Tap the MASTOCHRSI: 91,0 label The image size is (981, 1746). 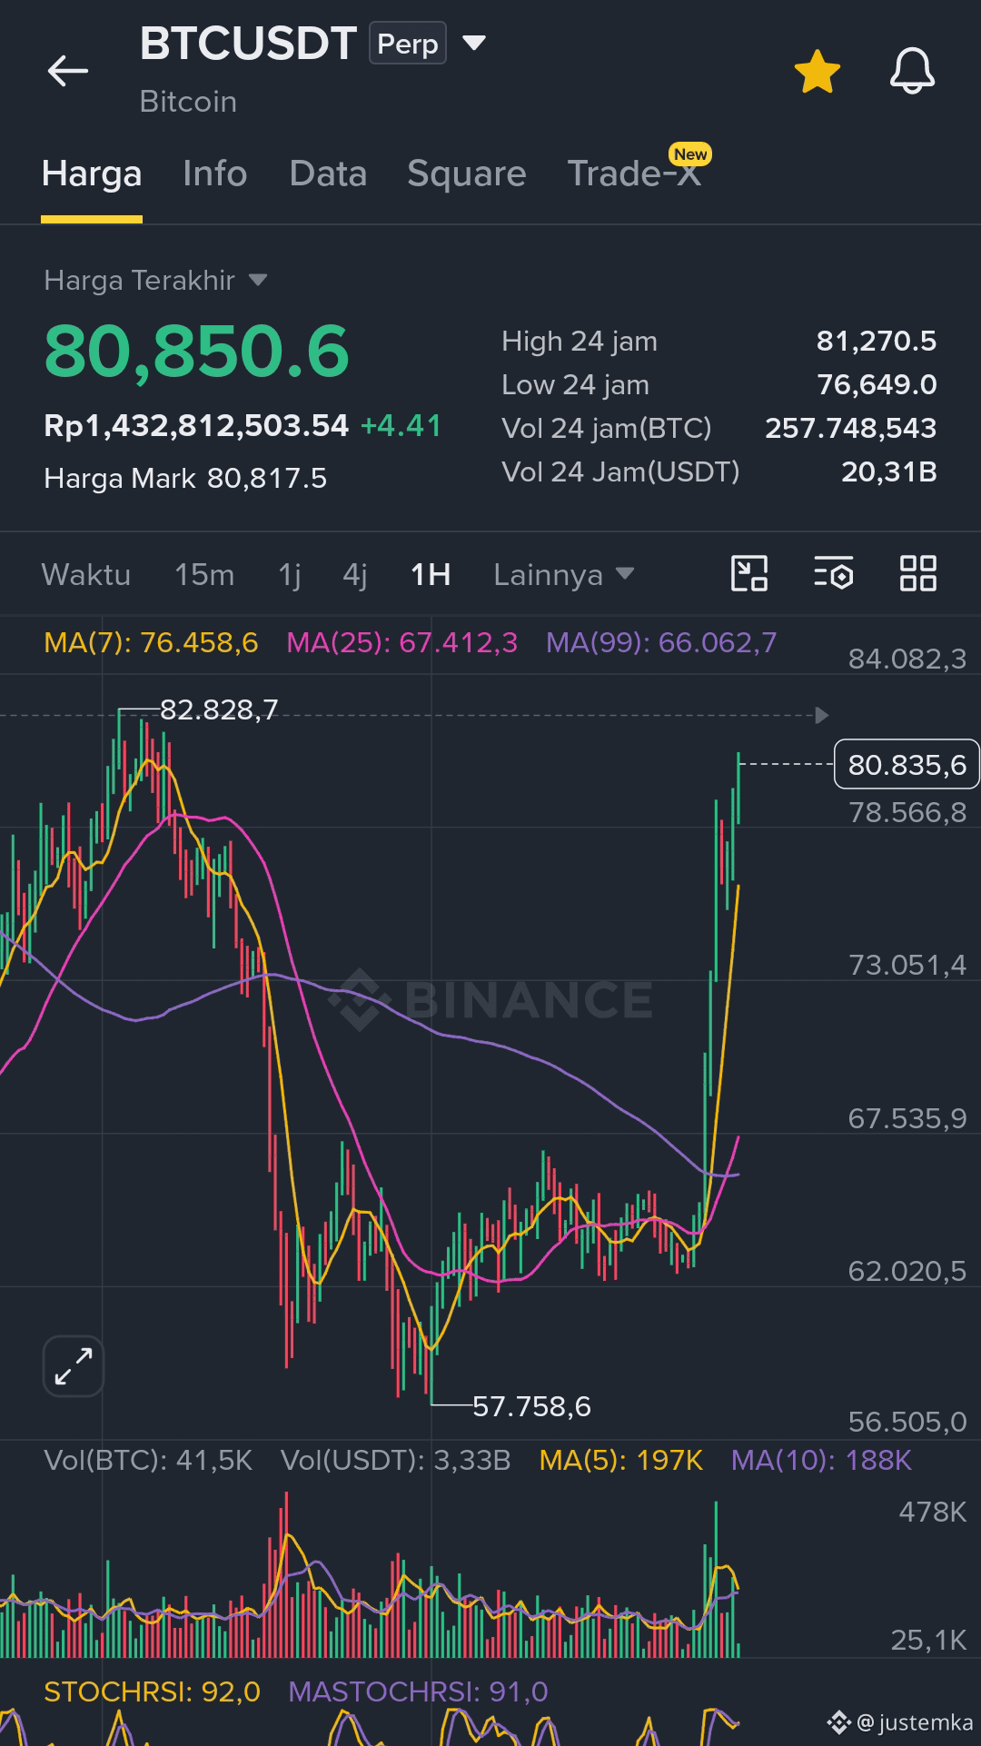tap(418, 1692)
